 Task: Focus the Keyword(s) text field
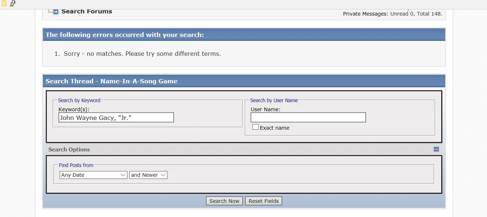click(116, 117)
